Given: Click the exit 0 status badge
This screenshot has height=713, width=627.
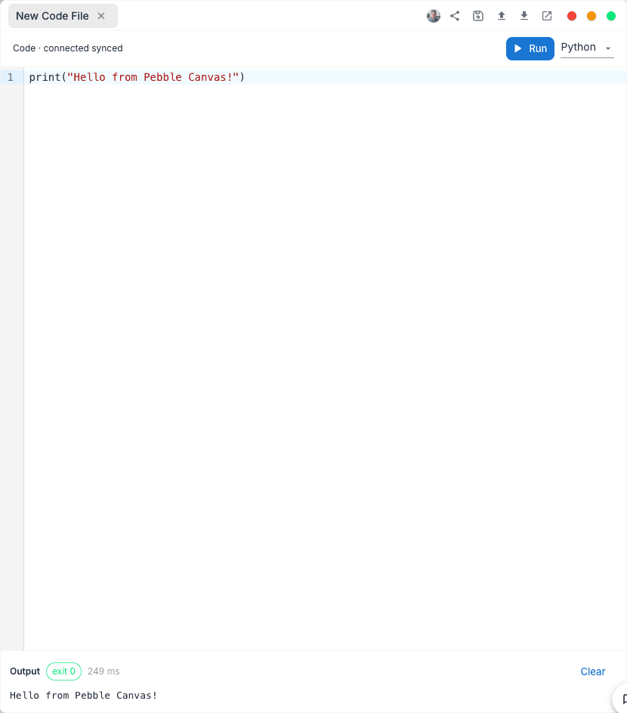Looking at the screenshot, I should [x=63, y=671].
